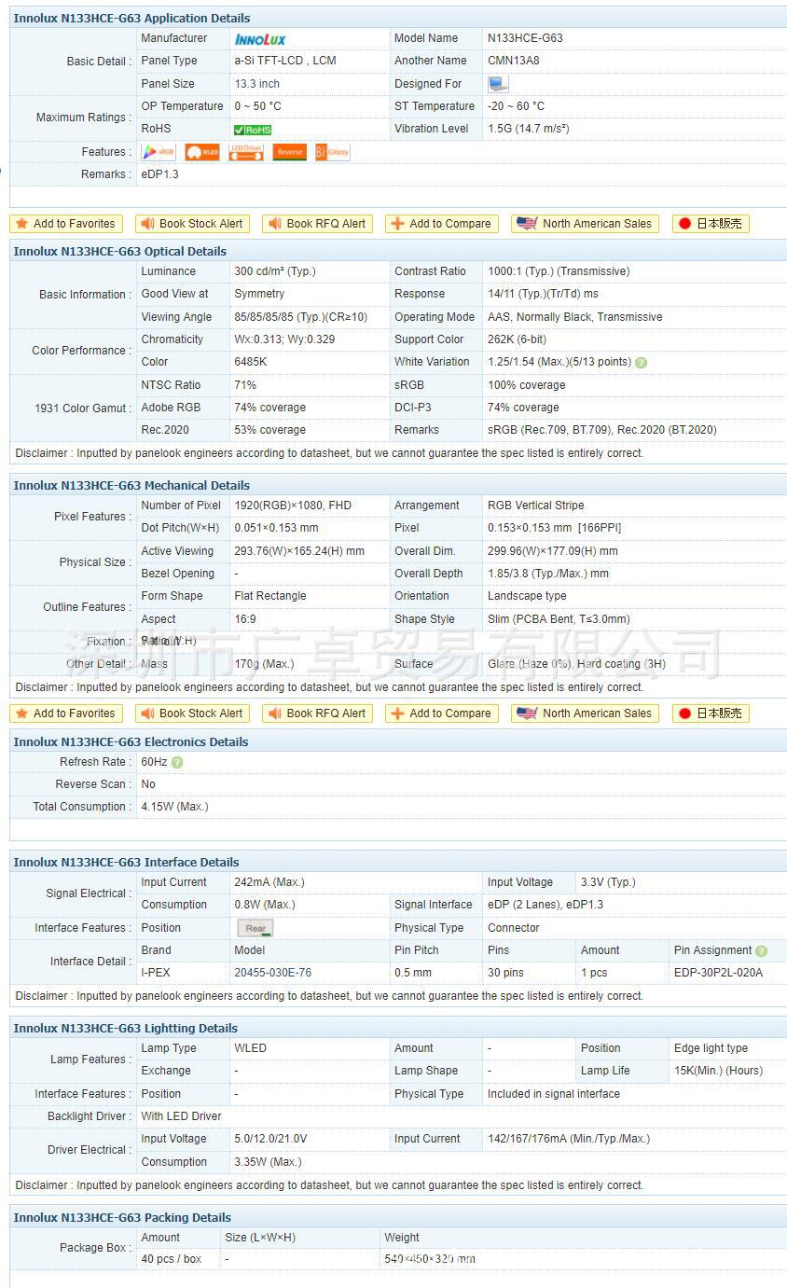The height and width of the screenshot is (1288, 787).
Task: Click help icon beside Pin Assignment header
Action: point(762,951)
